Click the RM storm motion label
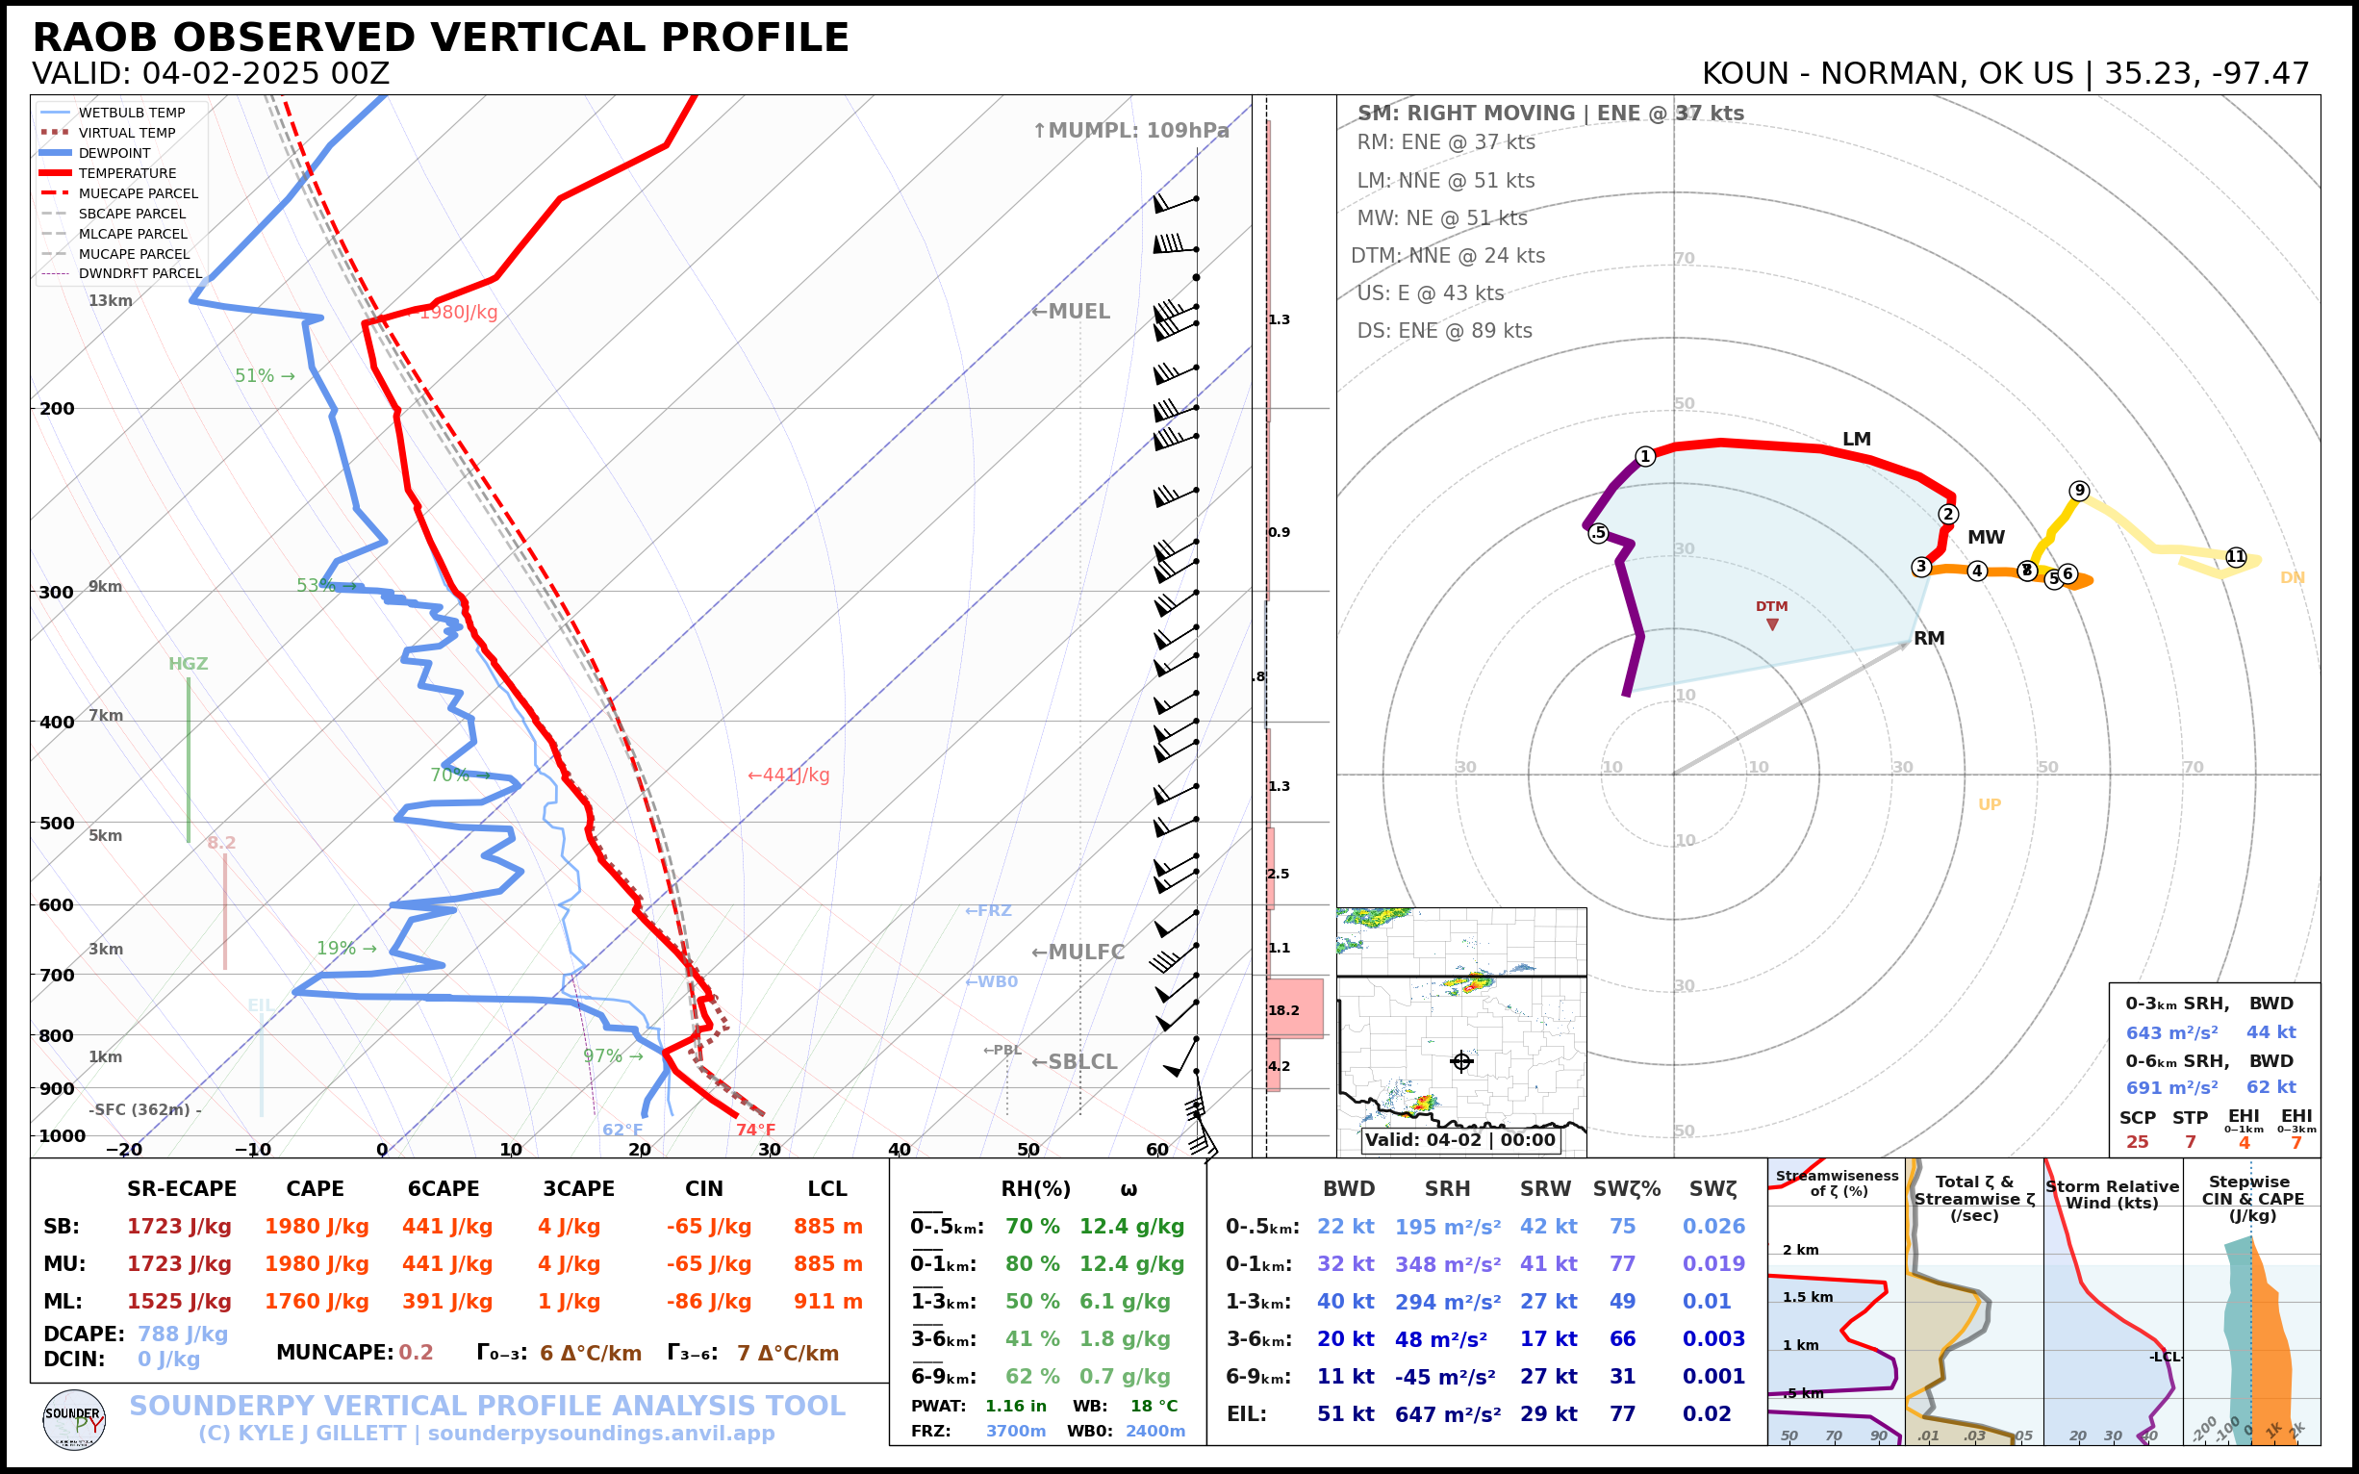The image size is (2359, 1474). 1928,639
